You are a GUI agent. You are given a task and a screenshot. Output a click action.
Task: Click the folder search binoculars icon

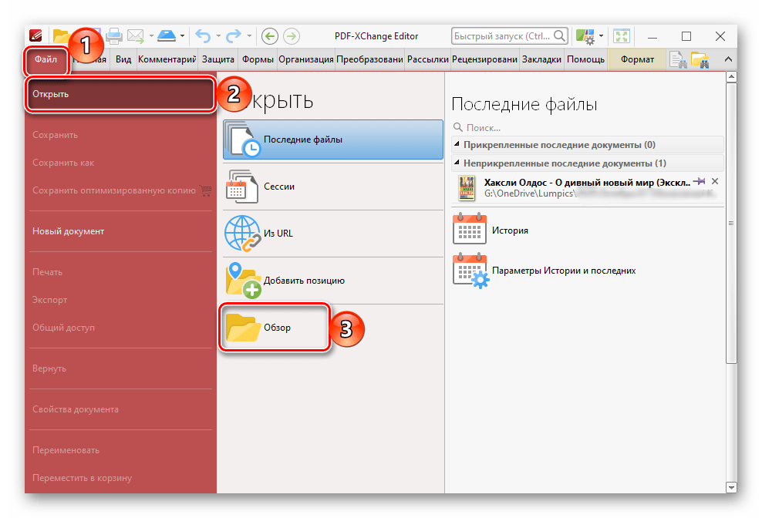pos(700,60)
